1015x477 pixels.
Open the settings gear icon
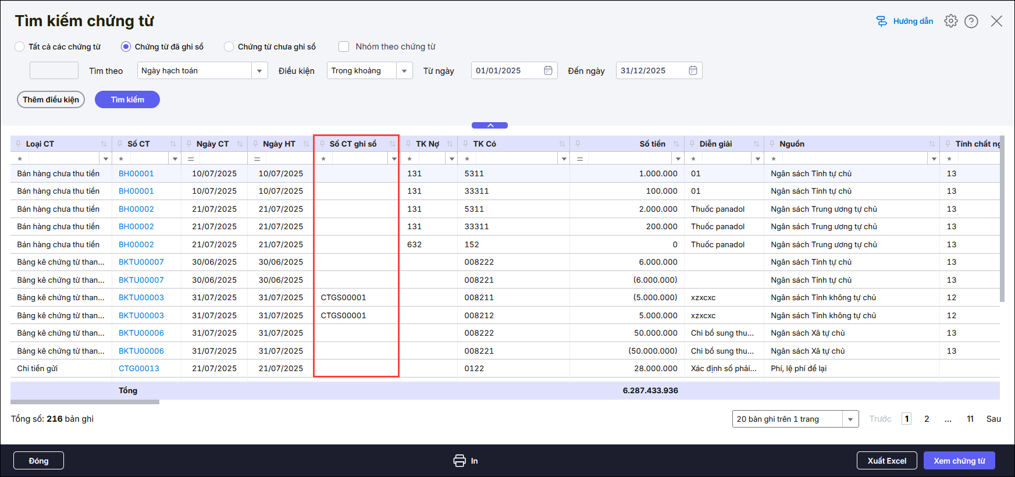[950, 21]
